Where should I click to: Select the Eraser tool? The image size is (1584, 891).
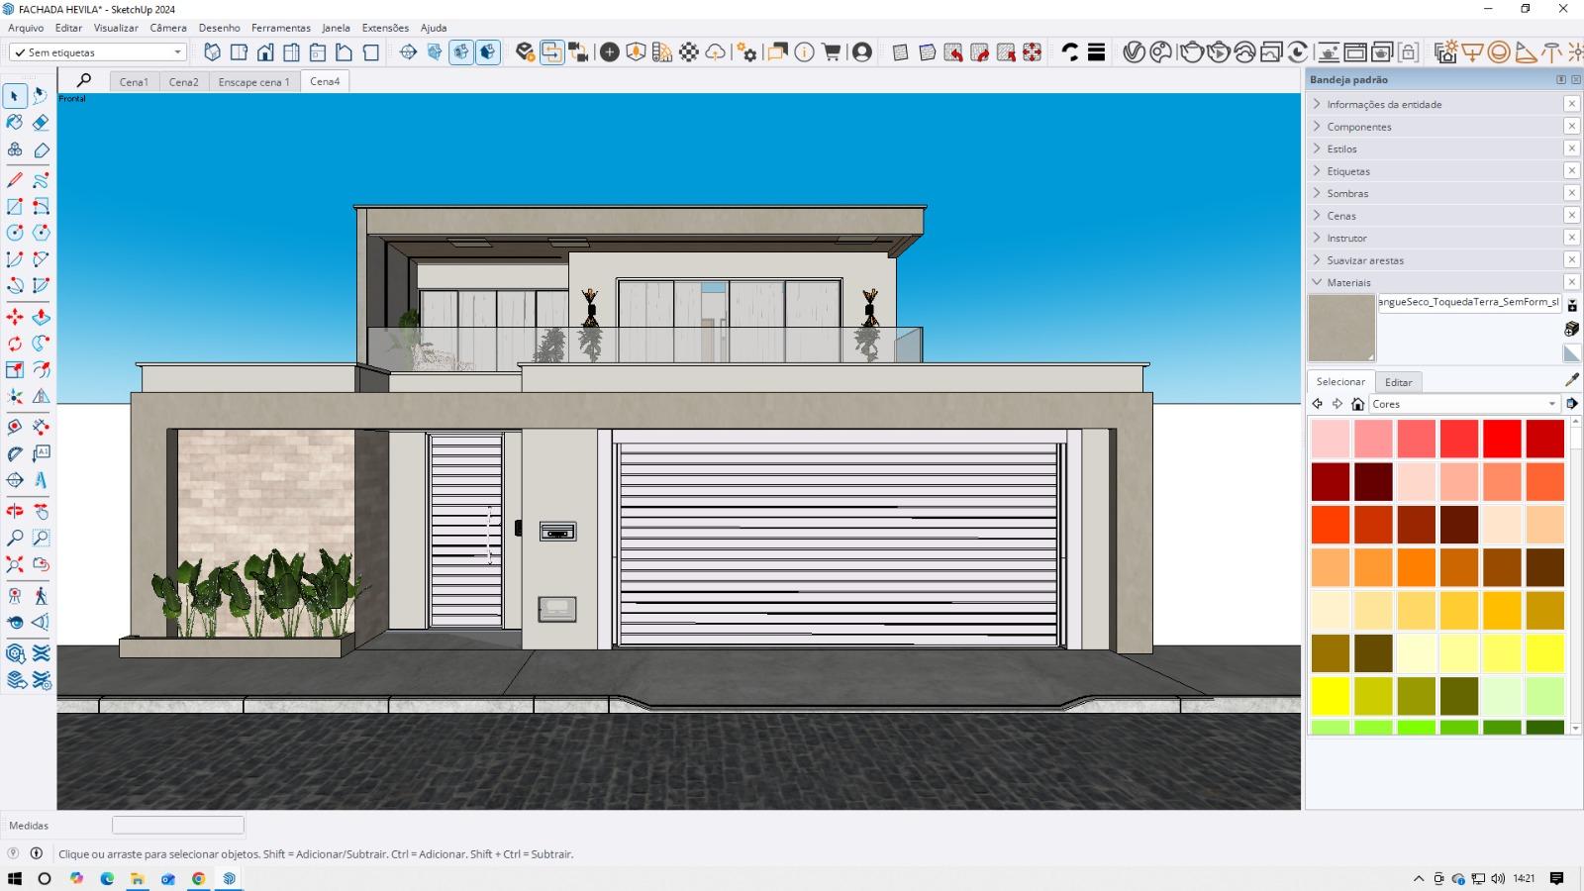click(41, 123)
